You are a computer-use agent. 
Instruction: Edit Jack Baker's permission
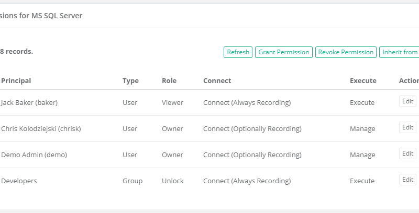(x=407, y=101)
